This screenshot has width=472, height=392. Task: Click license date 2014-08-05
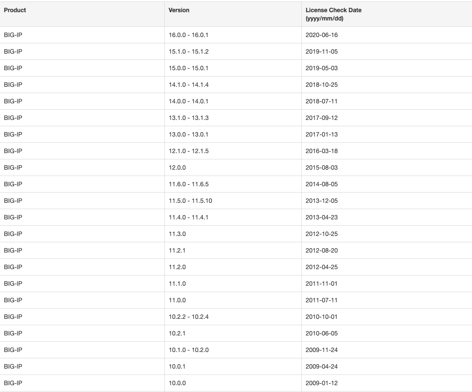(x=321, y=184)
